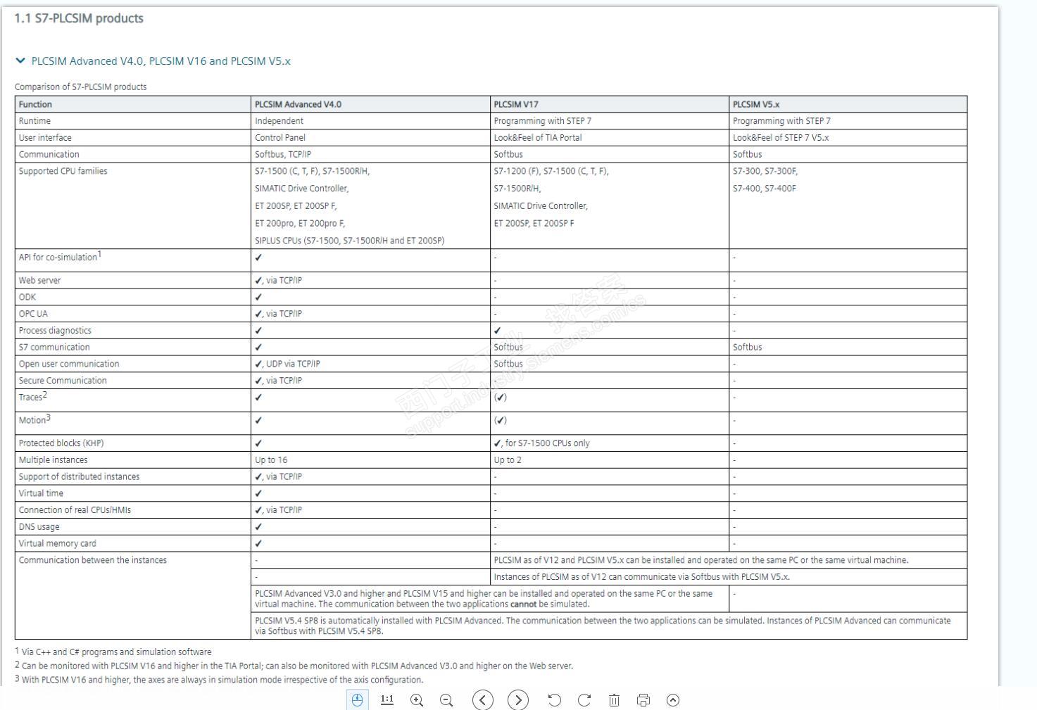
Task: Select the "Protected blocks (KHP)" row label
Action: pyautogui.click(x=61, y=443)
